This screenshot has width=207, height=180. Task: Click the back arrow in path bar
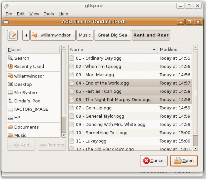click(26, 35)
